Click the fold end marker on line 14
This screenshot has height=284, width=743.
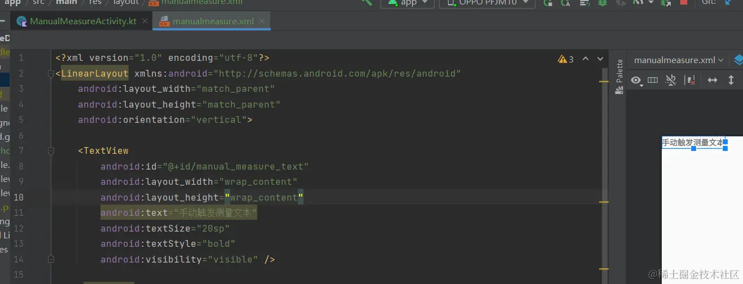[x=51, y=259]
